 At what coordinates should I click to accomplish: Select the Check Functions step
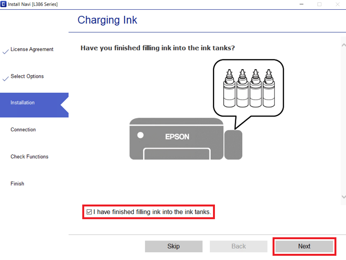(x=29, y=156)
